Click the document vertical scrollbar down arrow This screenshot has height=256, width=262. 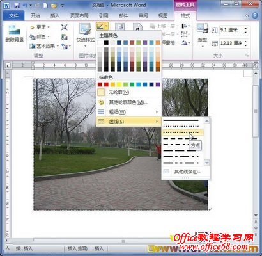pos(256,216)
